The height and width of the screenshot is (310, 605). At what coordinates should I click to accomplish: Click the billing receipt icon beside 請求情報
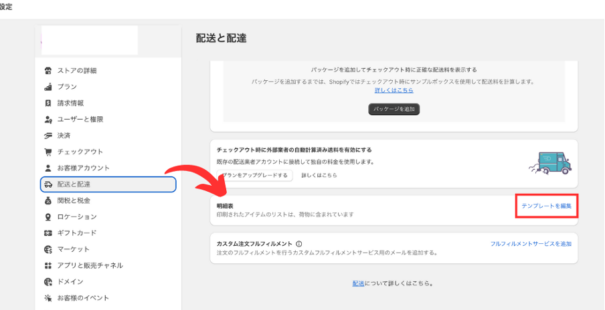coord(48,103)
